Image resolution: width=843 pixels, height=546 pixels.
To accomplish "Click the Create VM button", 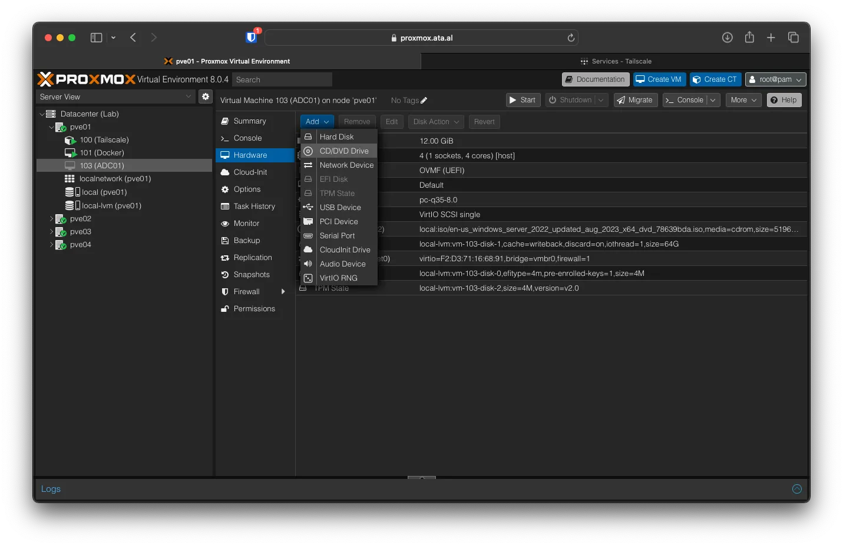I will pyautogui.click(x=659, y=79).
